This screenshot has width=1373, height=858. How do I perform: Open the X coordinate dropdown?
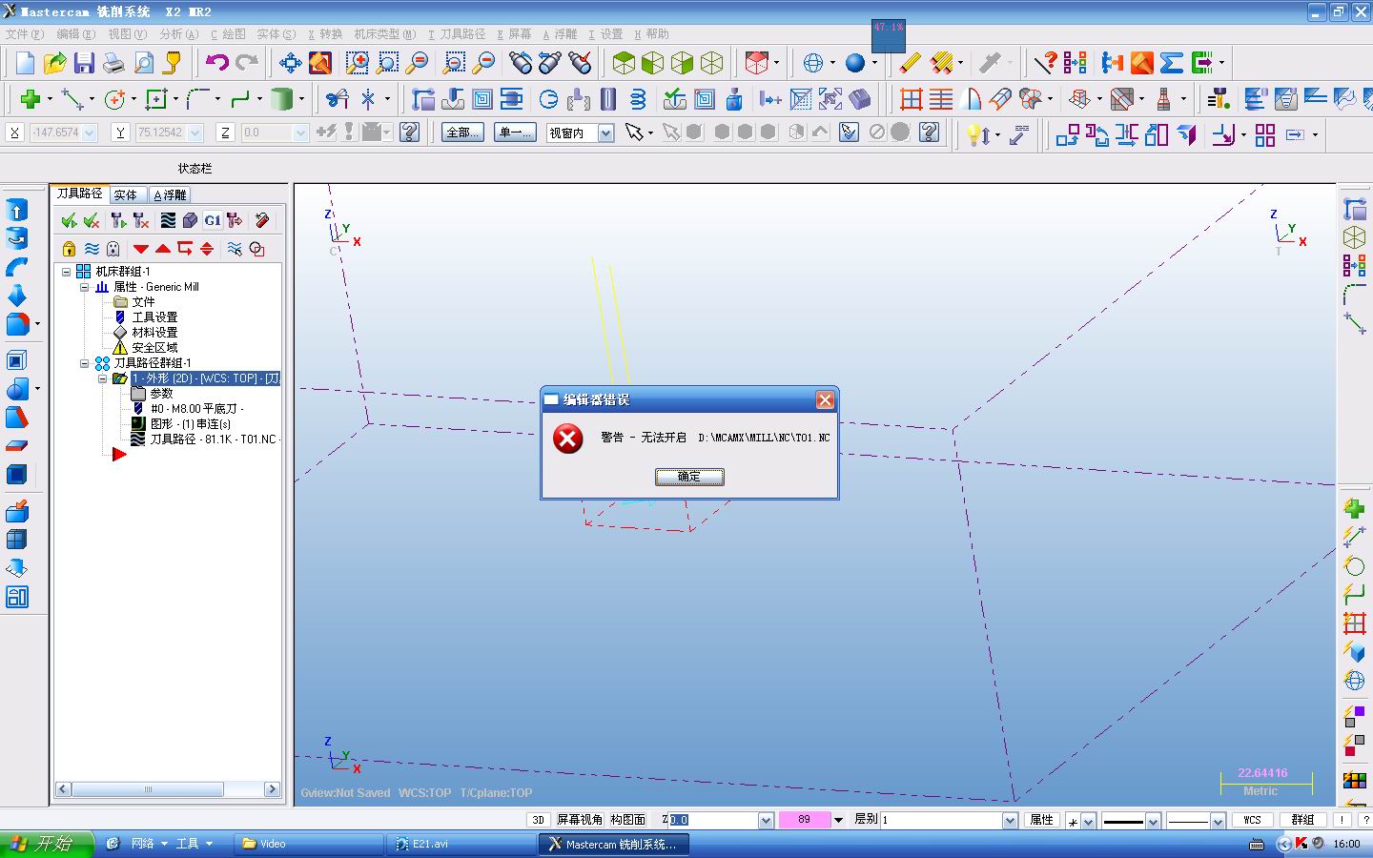(91, 133)
